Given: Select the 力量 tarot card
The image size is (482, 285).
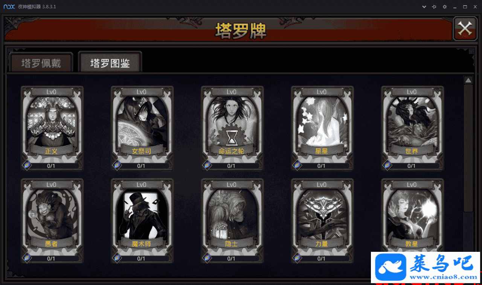Looking at the screenshot, I should pyautogui.click(x=322, y=217).
